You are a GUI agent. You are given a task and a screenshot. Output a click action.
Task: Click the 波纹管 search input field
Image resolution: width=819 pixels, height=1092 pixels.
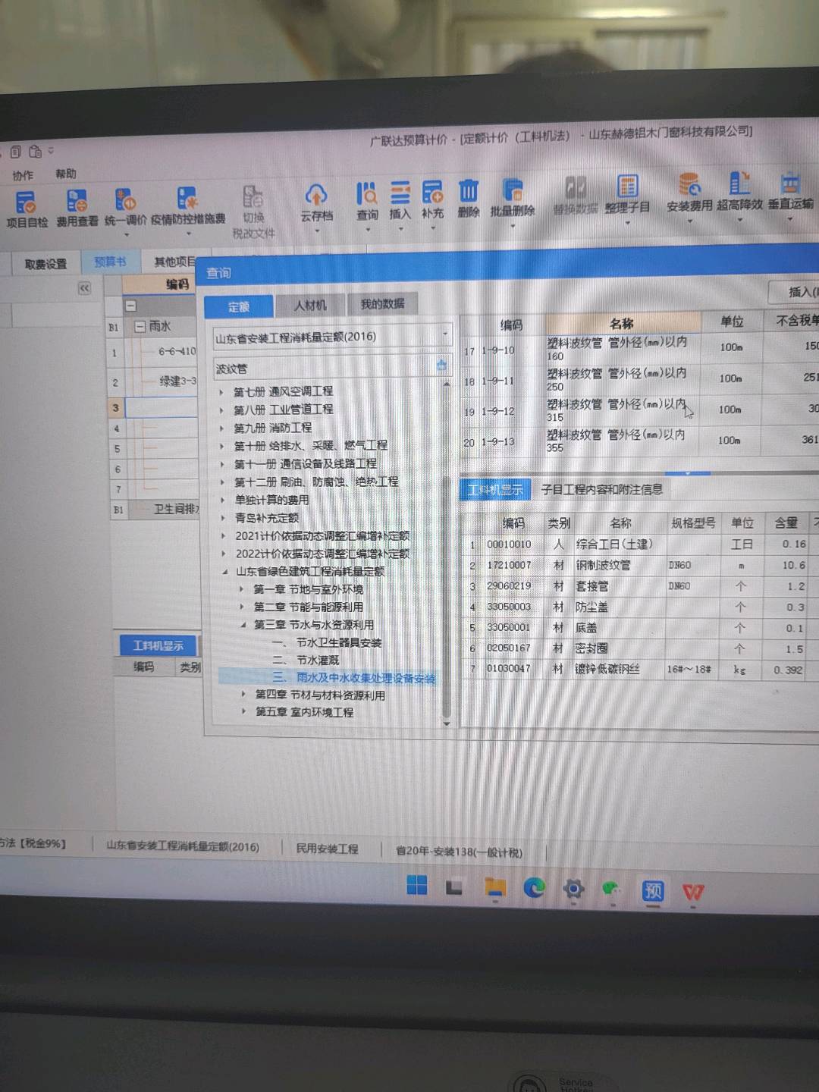[x=325, y=368]
